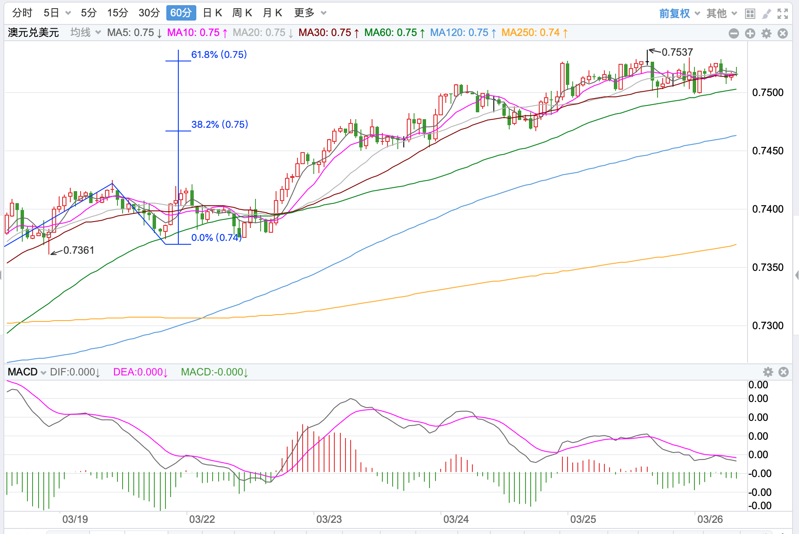Screen dimensions: 799x534
Task: Open the 更多 more periods dropdown
Action: 310,13
